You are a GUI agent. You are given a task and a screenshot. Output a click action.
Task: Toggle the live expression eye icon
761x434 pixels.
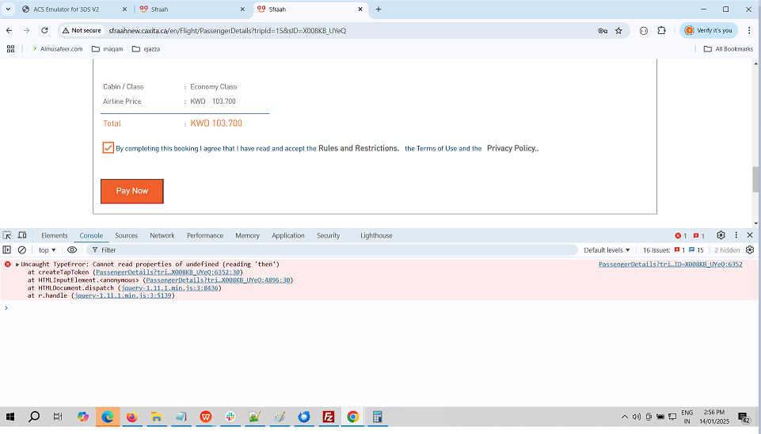(x=72, y=250)
